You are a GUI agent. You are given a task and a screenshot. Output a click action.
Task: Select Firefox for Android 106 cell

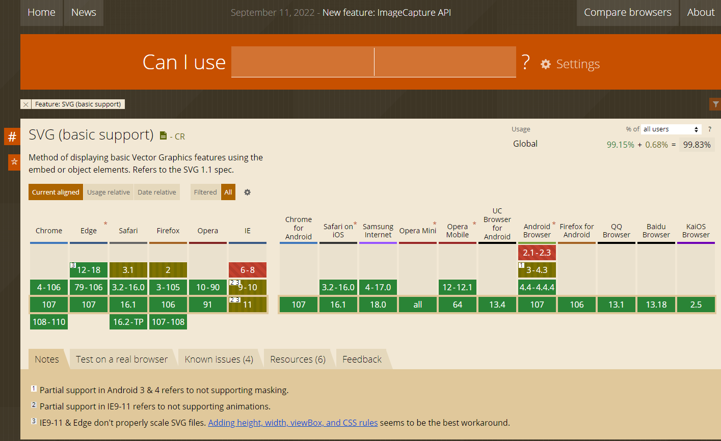tap(577, 305)
